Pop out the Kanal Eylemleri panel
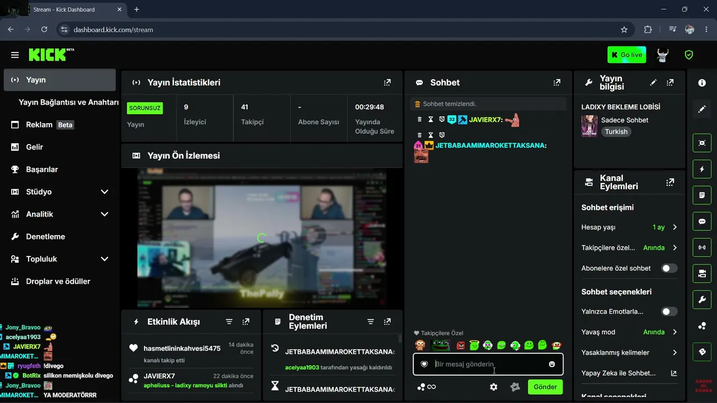The height and width of the screenshot is (403, 717). coord(670,182)
